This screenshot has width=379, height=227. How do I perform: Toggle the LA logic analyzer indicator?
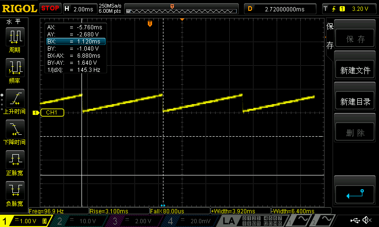pos(228,221)
